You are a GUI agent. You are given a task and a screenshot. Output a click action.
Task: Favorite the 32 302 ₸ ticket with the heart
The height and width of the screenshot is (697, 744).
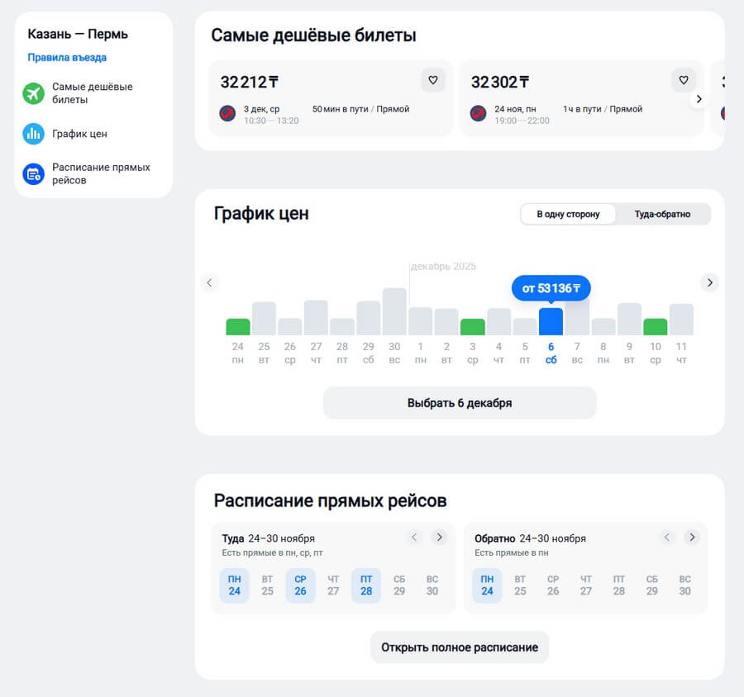point(684,80)
